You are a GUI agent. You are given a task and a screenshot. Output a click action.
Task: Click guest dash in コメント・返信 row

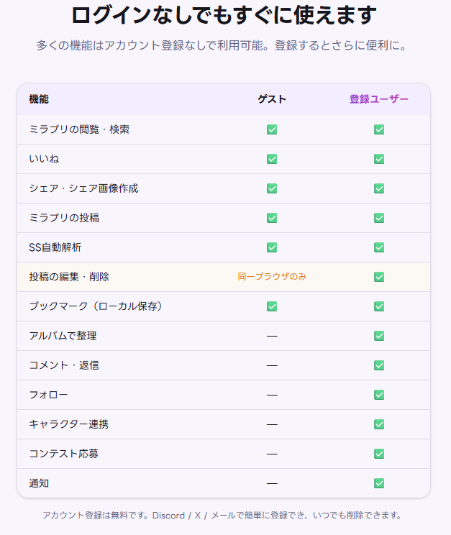point(272,365)
